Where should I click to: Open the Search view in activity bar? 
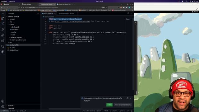3,24
